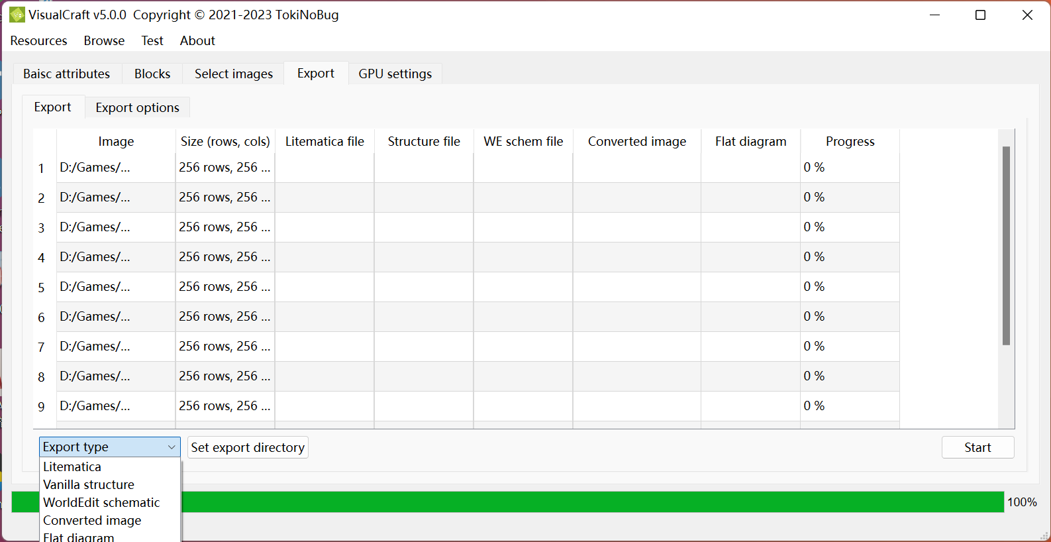Open the Export options sub-tab
The height and width of the screenshot is (542, 1051).
pos(137,108)
